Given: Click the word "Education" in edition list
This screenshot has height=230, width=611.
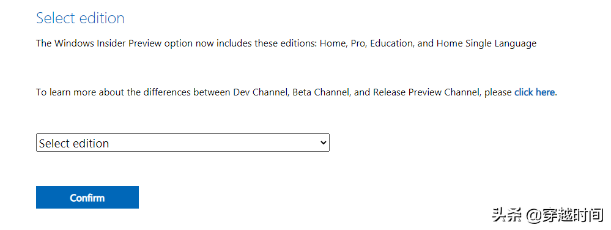Looking at the screenshot, I should click(393, 43).
